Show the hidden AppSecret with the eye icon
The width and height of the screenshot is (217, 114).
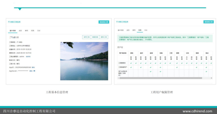(x=34, y=70)
